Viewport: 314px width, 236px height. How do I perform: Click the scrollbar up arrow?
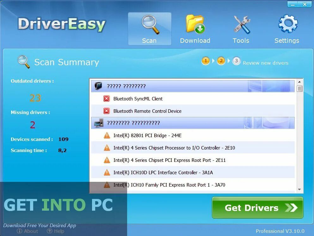point(299,82)
